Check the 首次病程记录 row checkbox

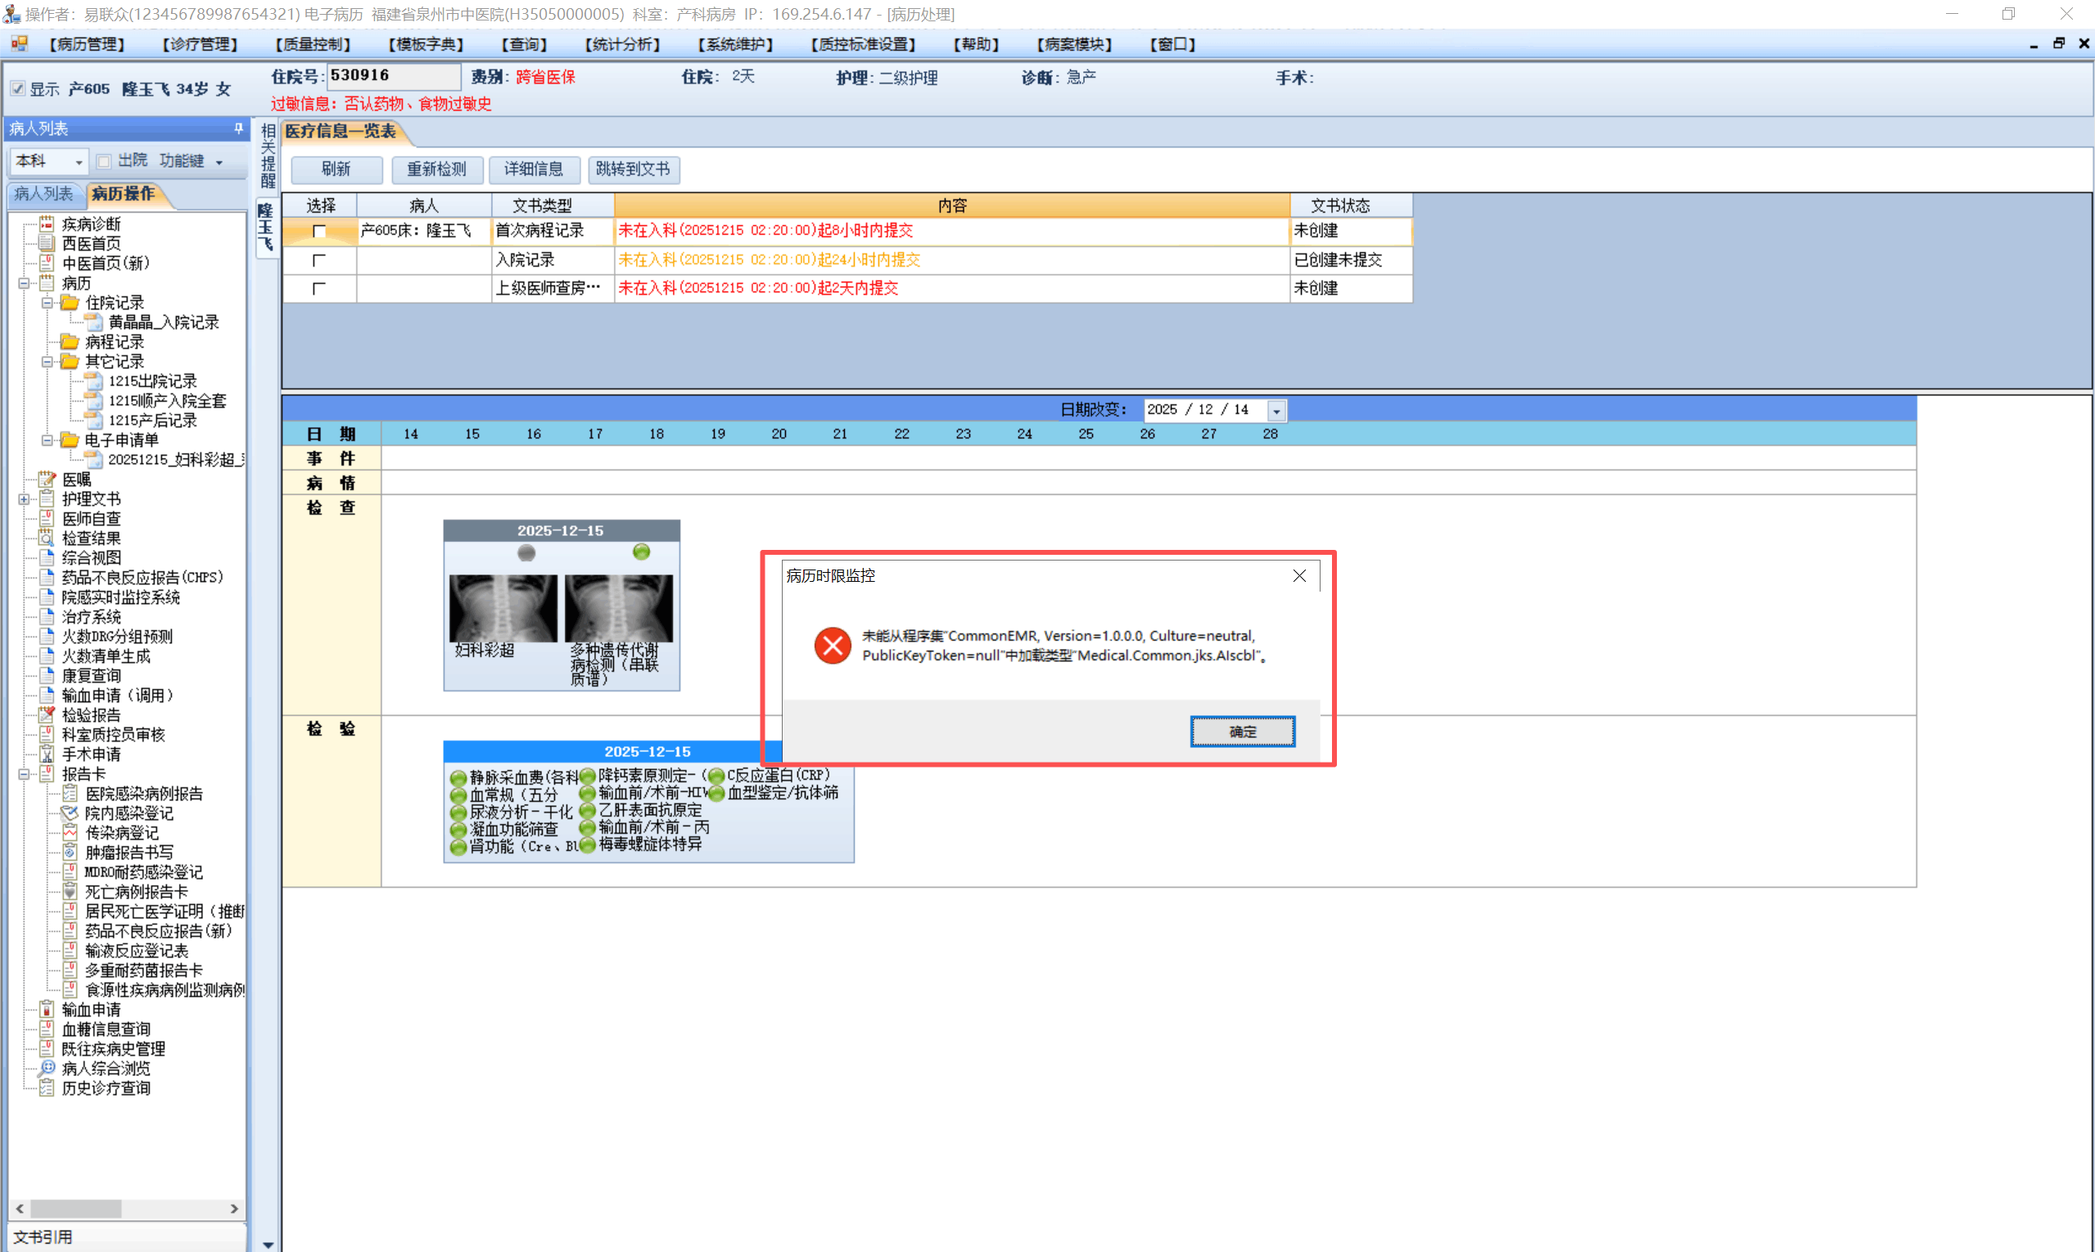318,231
